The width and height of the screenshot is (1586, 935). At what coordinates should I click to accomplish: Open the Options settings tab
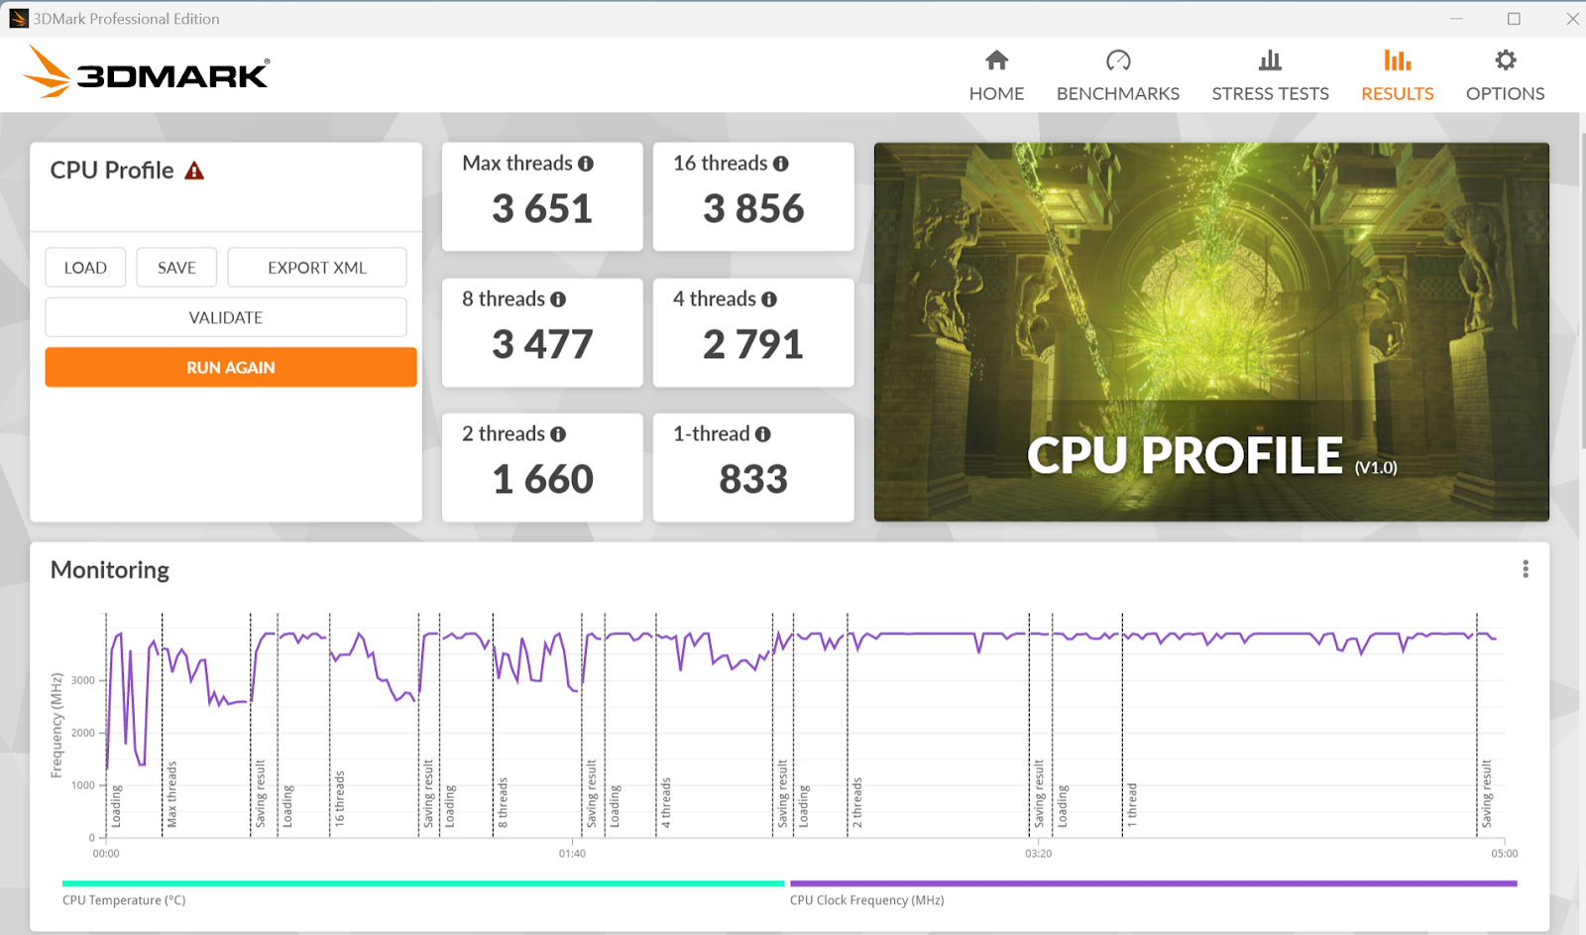tap(1505, 75)
